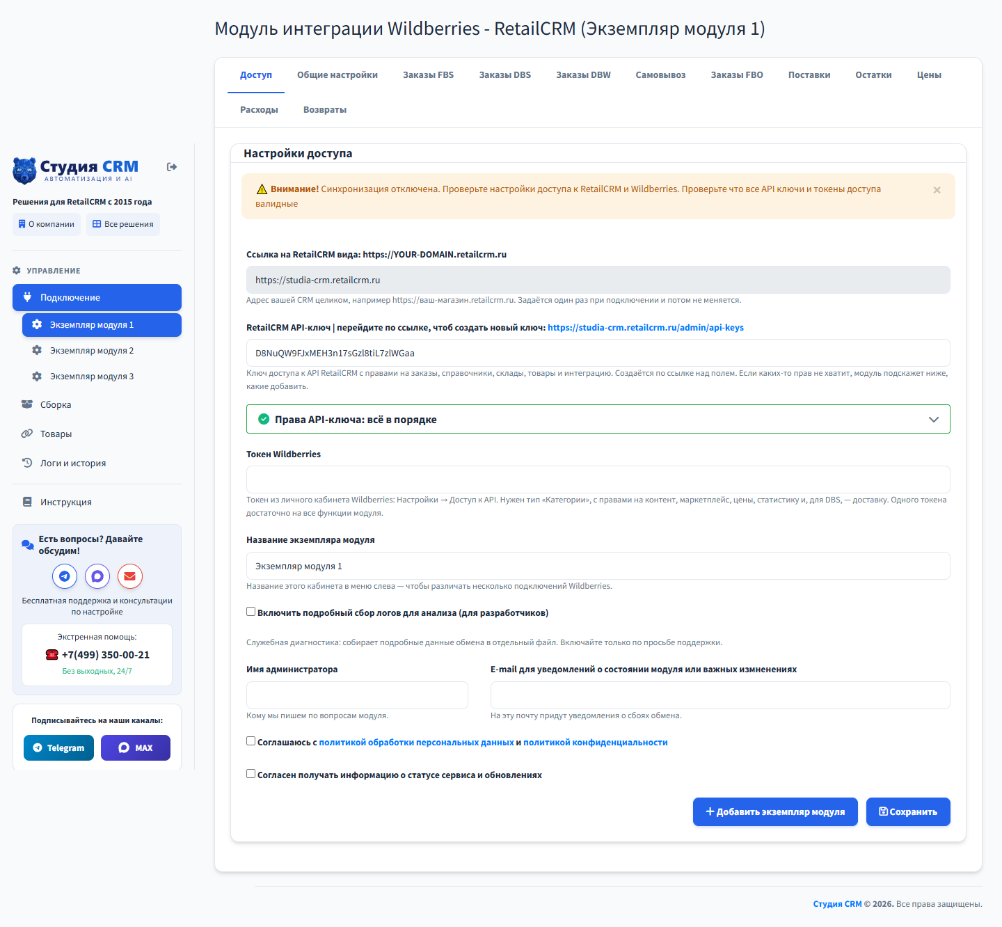Go to the Цены tab
This screenshot has height=927, width=1002.
(929, 75)
